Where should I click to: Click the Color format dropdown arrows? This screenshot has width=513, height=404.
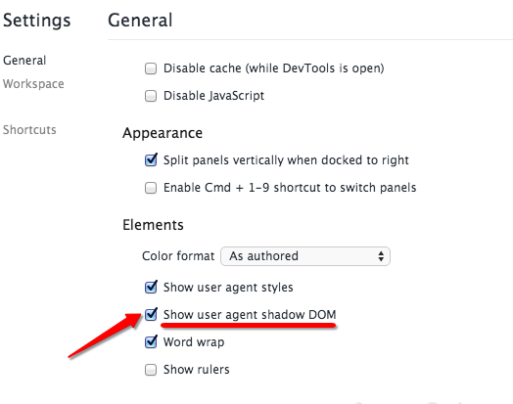coord(381,256)
